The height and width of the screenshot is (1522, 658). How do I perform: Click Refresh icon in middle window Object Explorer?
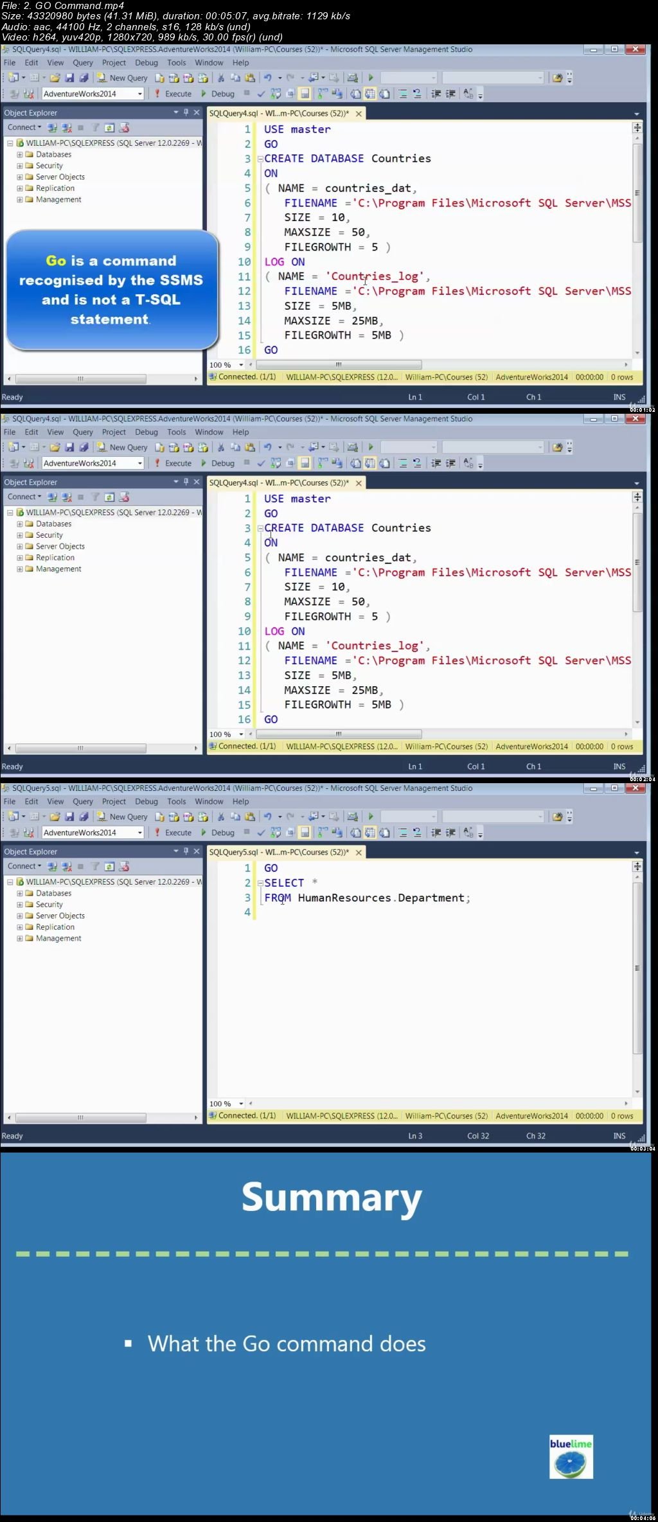pyautogui.click(x=109, y=497)
